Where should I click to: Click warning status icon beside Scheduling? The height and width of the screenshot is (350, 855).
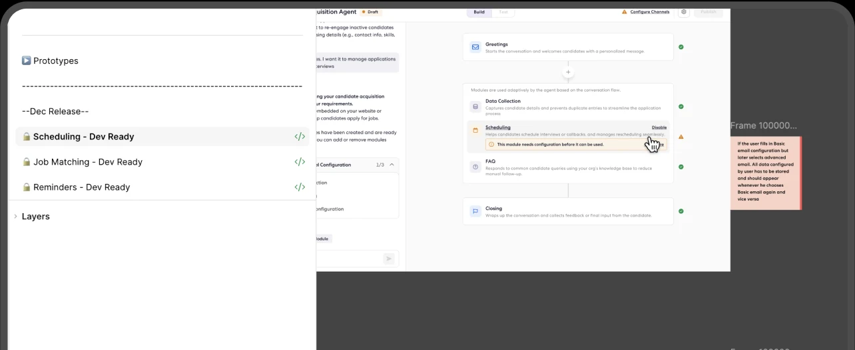pyautogui.click(x=681, y=137)
